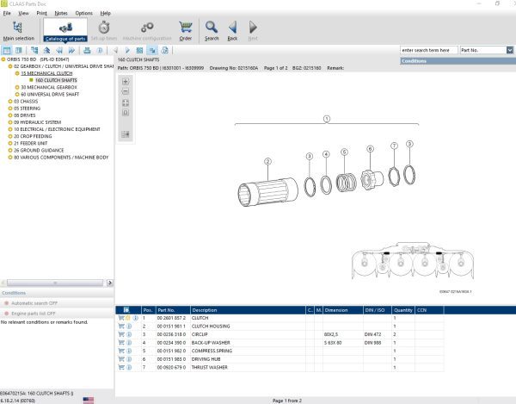Screen dimensions: 516x404
Task: Zoom out of the parts drawing
Action: [x=126, y=92]
